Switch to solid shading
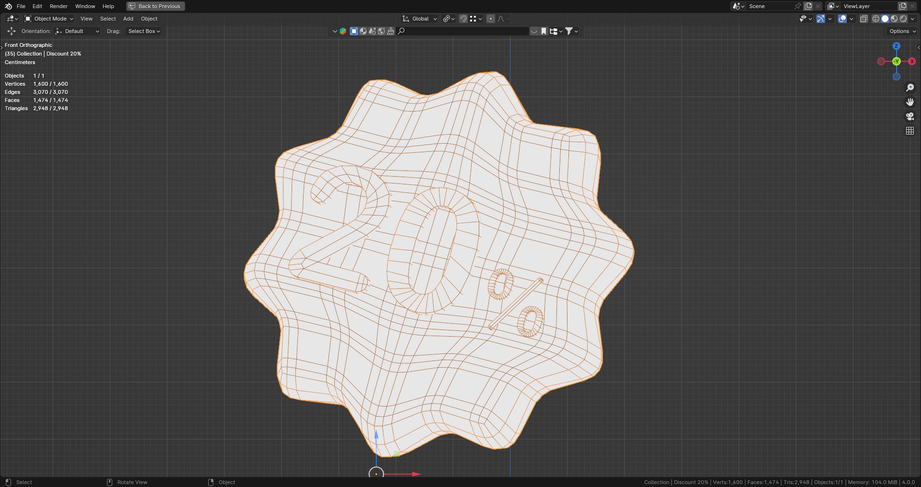 click(885, 19)
